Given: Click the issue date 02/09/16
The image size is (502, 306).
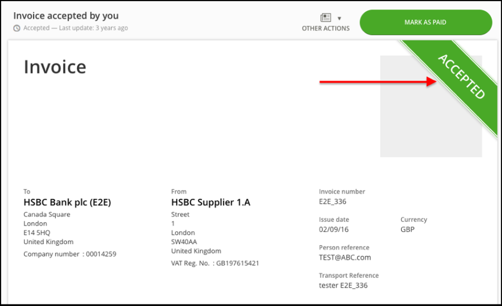Looking at the screenshot, I should pos(334,230).
